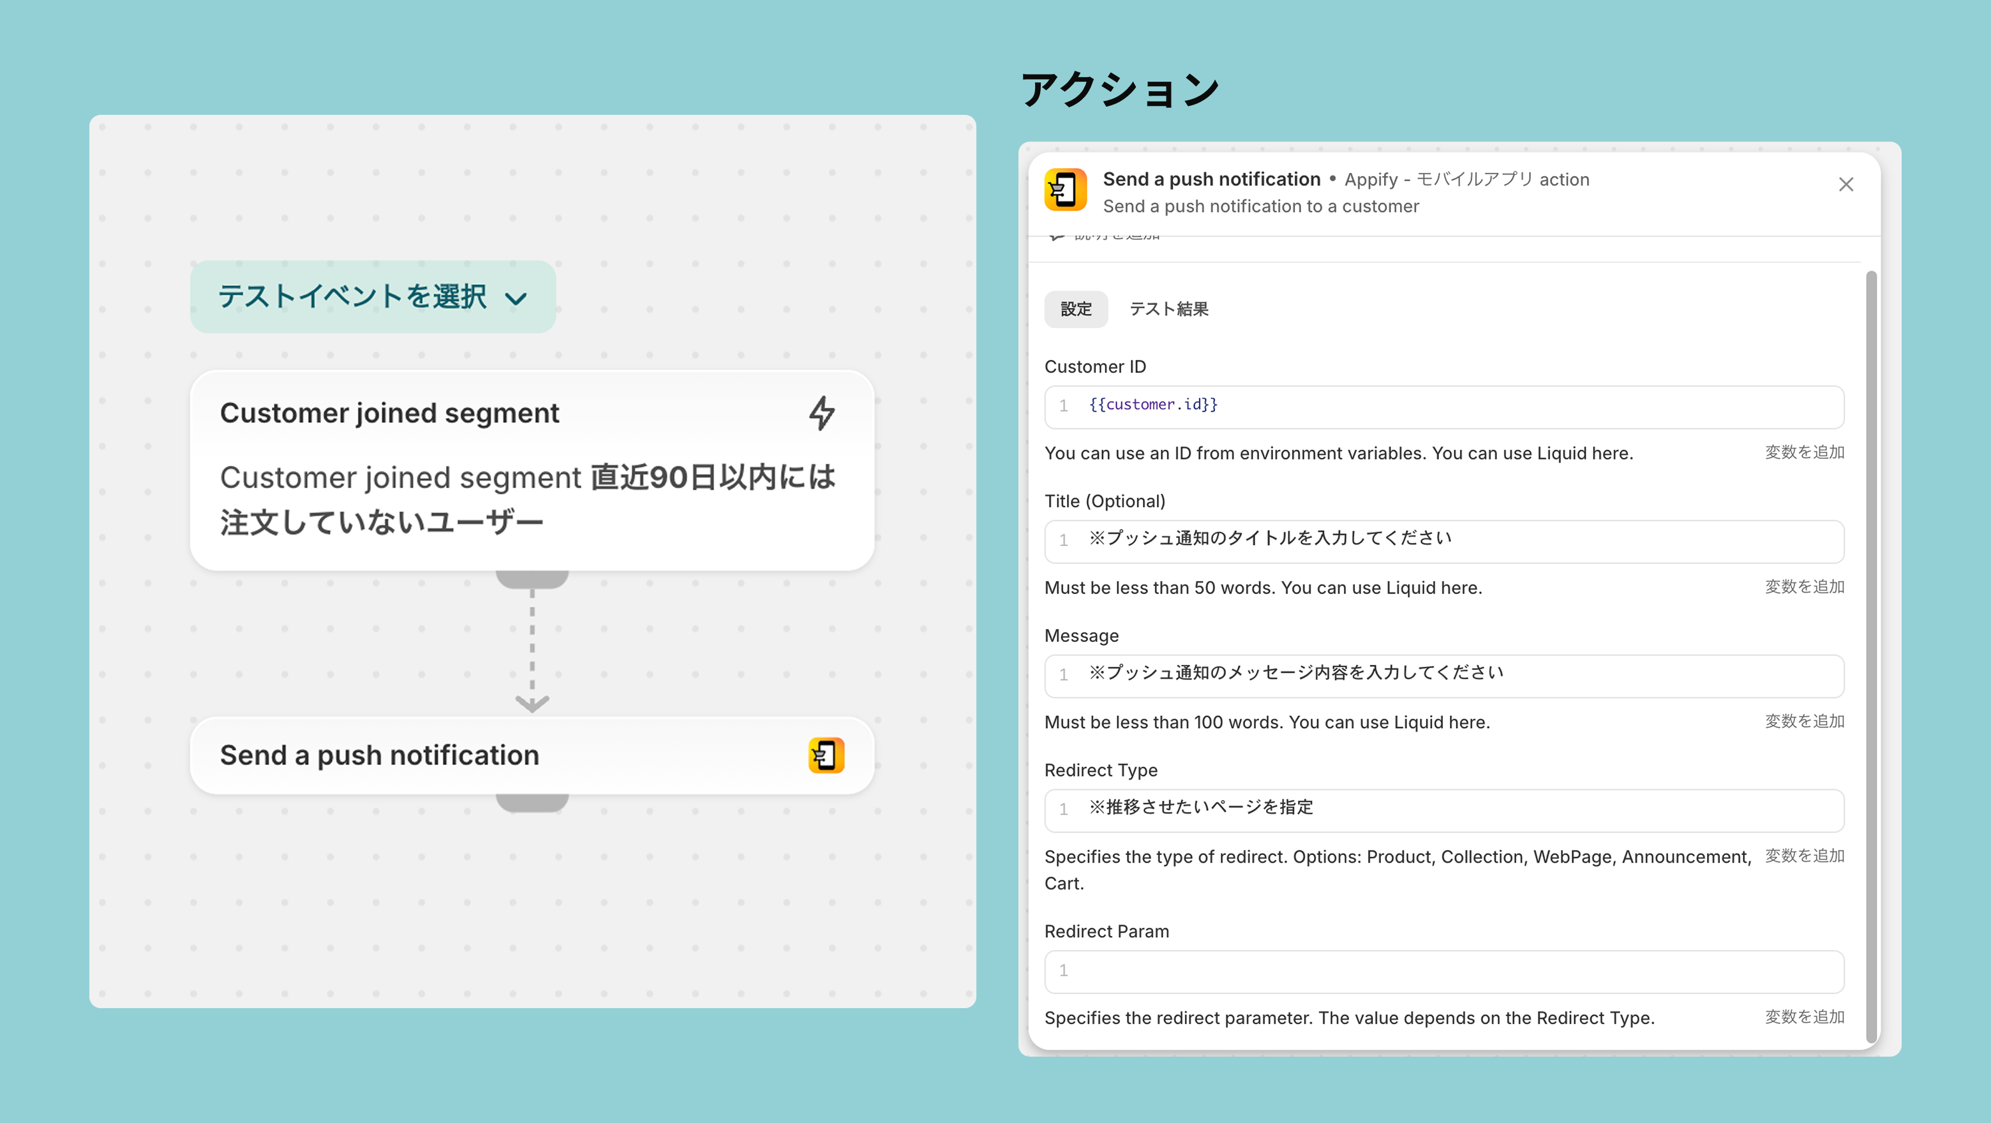The height and width of the screenshot is (1123, 1991).
Task: Add a variable below the Message field
Action: pyautogui.click(x=1803, y=721)
